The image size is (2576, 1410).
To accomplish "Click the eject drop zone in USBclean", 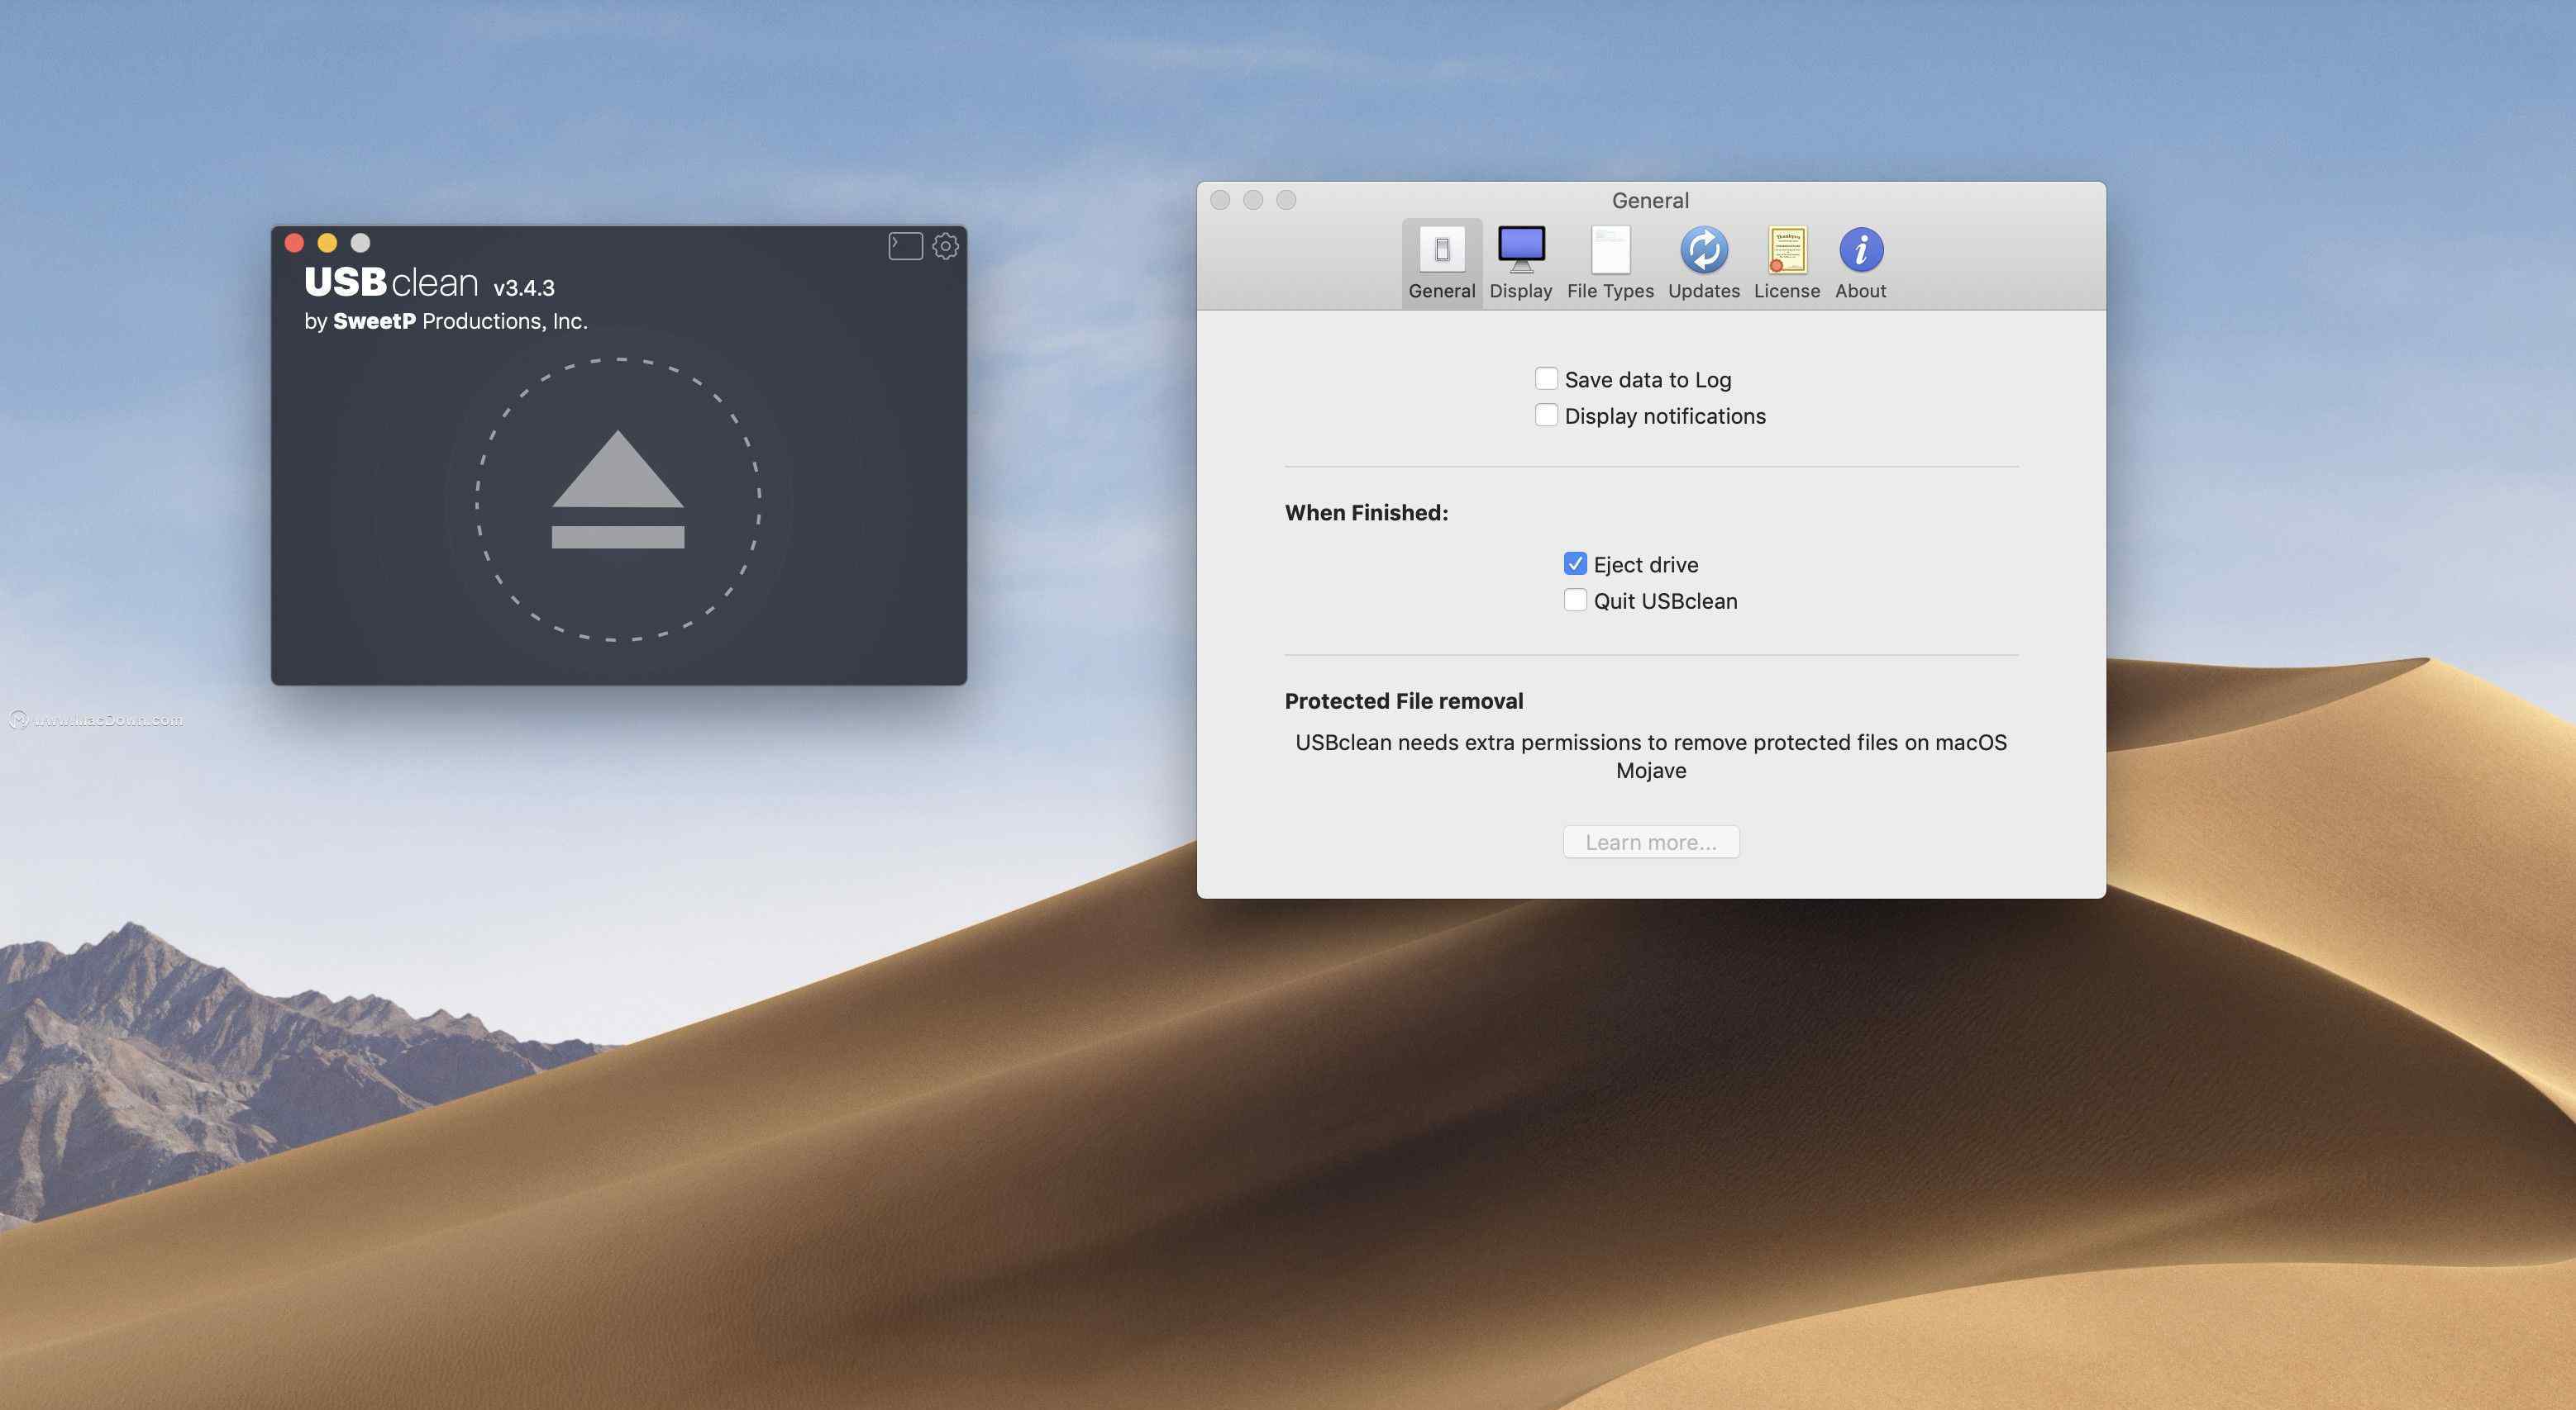I will pyautogui.click(x=618, y=499).
